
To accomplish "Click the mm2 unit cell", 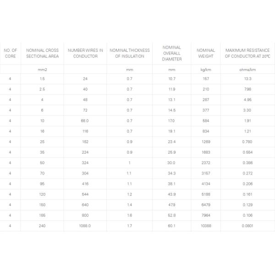I will (x=42, y=70).
